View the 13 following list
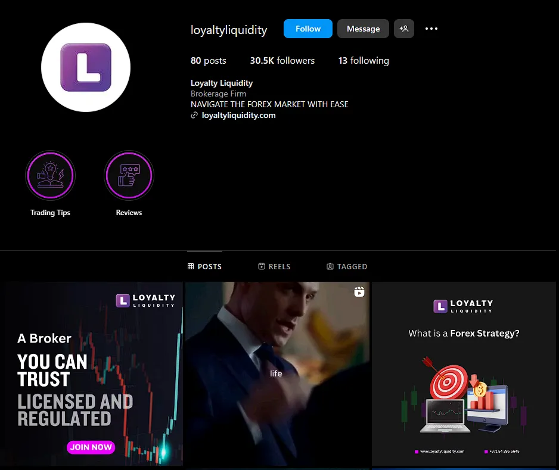This screenshot has height=470, width=559. coord(364,61)
